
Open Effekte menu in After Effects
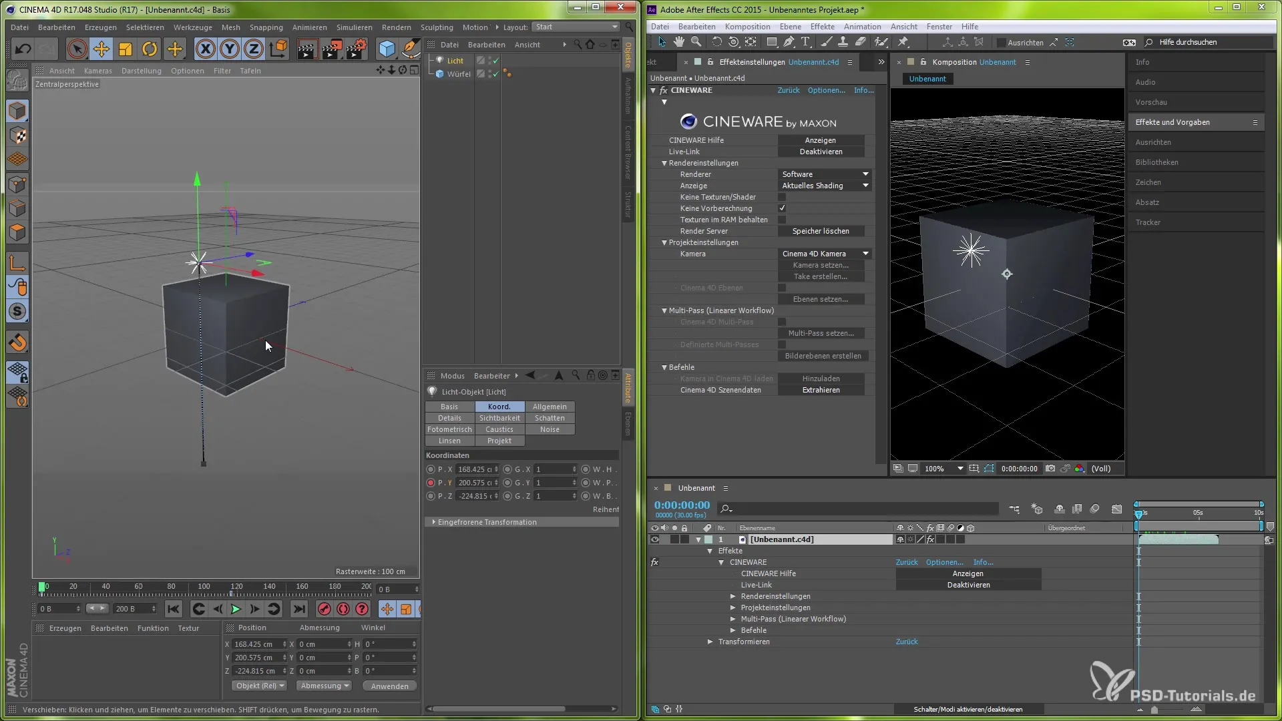[x=822, y=27]
